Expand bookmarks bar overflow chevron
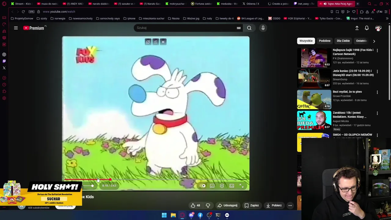 pyautogui.click(x=387, y=18)
